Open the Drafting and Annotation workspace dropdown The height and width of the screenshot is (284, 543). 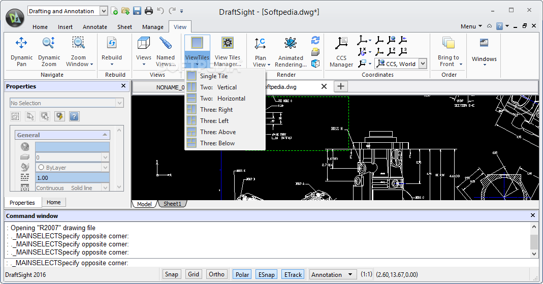point(104,11)
